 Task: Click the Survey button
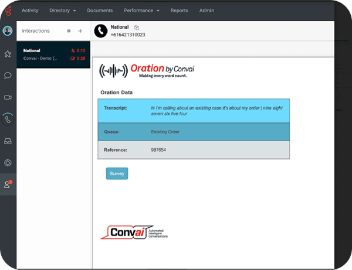pos(117,173)
